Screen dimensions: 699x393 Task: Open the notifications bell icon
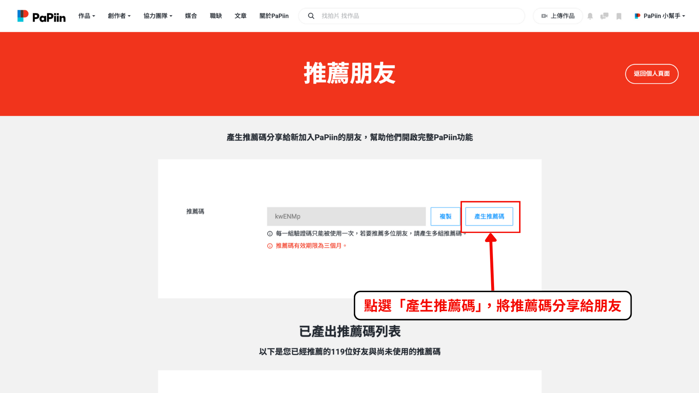click(x=590, y=16)
